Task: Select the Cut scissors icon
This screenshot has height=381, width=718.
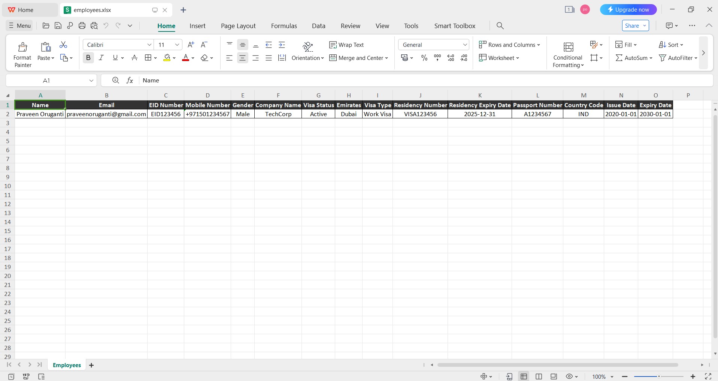Action: pyautogui.click(x=63, y=45)
